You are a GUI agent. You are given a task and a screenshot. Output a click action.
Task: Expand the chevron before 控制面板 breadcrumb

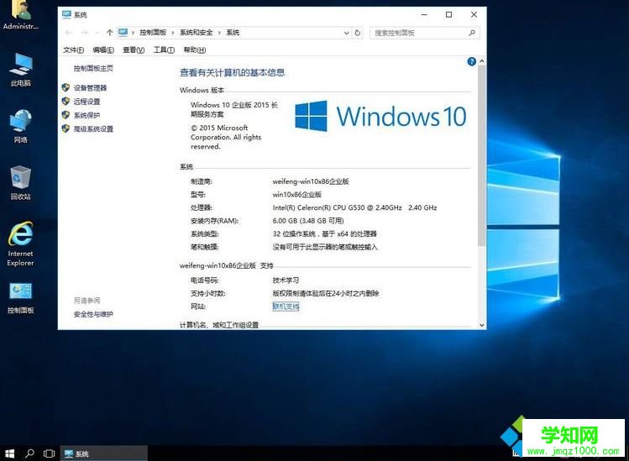[134, 33]
